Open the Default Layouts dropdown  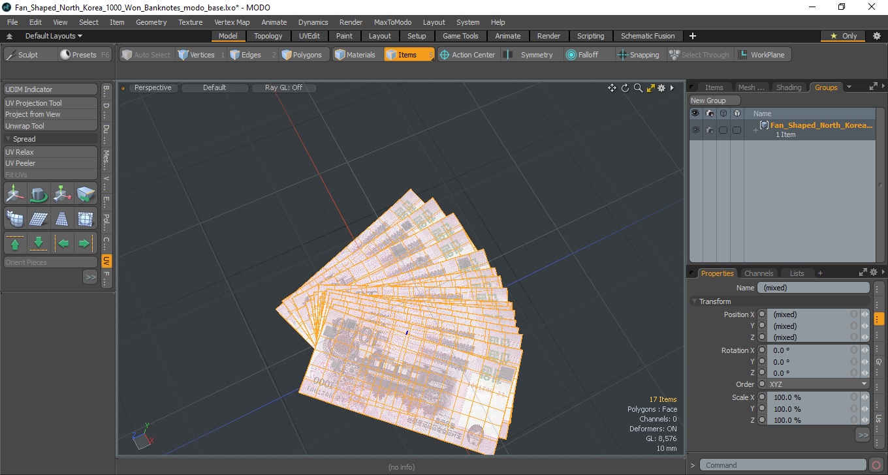[x=54, y=36]
